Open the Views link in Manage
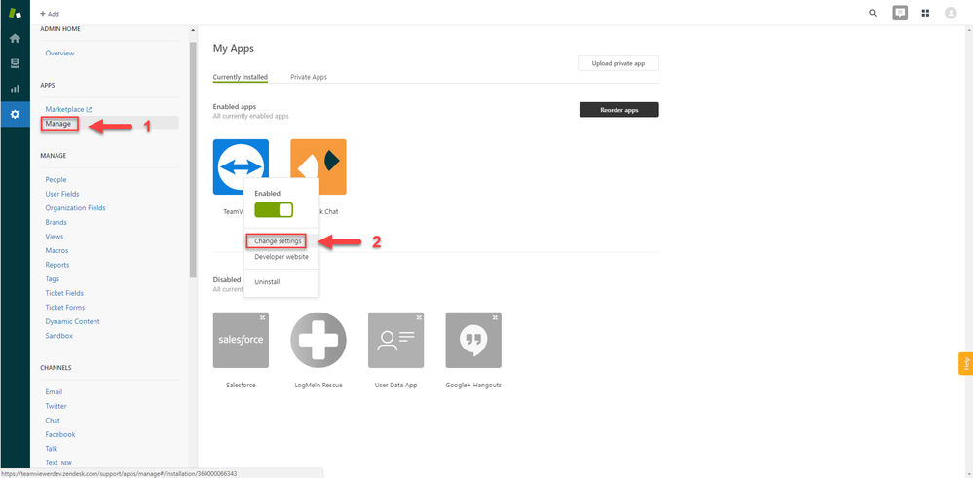The image size is (973, 478). pyautogui.click(x=54, y=237)
